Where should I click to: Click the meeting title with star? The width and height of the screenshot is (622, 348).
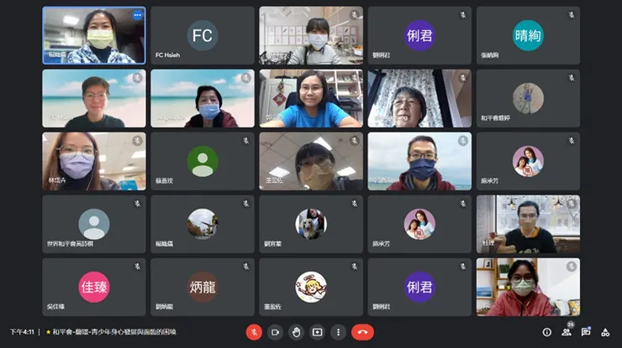pyautogui.click(x=111, y=332)
